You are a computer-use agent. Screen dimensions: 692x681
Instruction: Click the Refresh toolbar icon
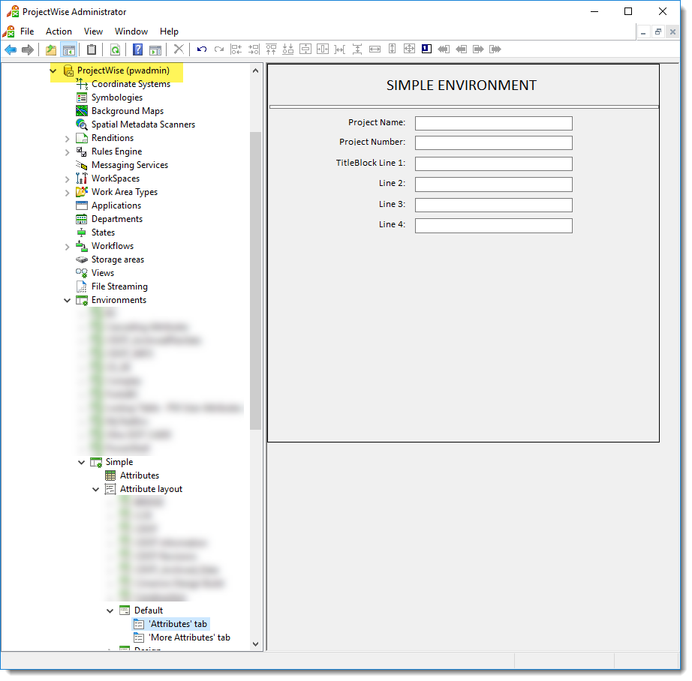[115, 49]
